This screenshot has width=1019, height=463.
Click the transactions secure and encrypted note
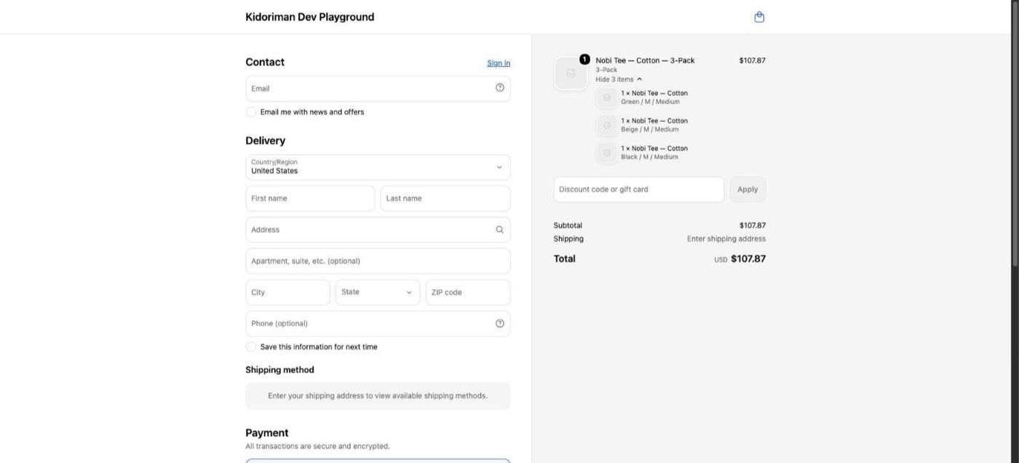click(x=317, y=446)
